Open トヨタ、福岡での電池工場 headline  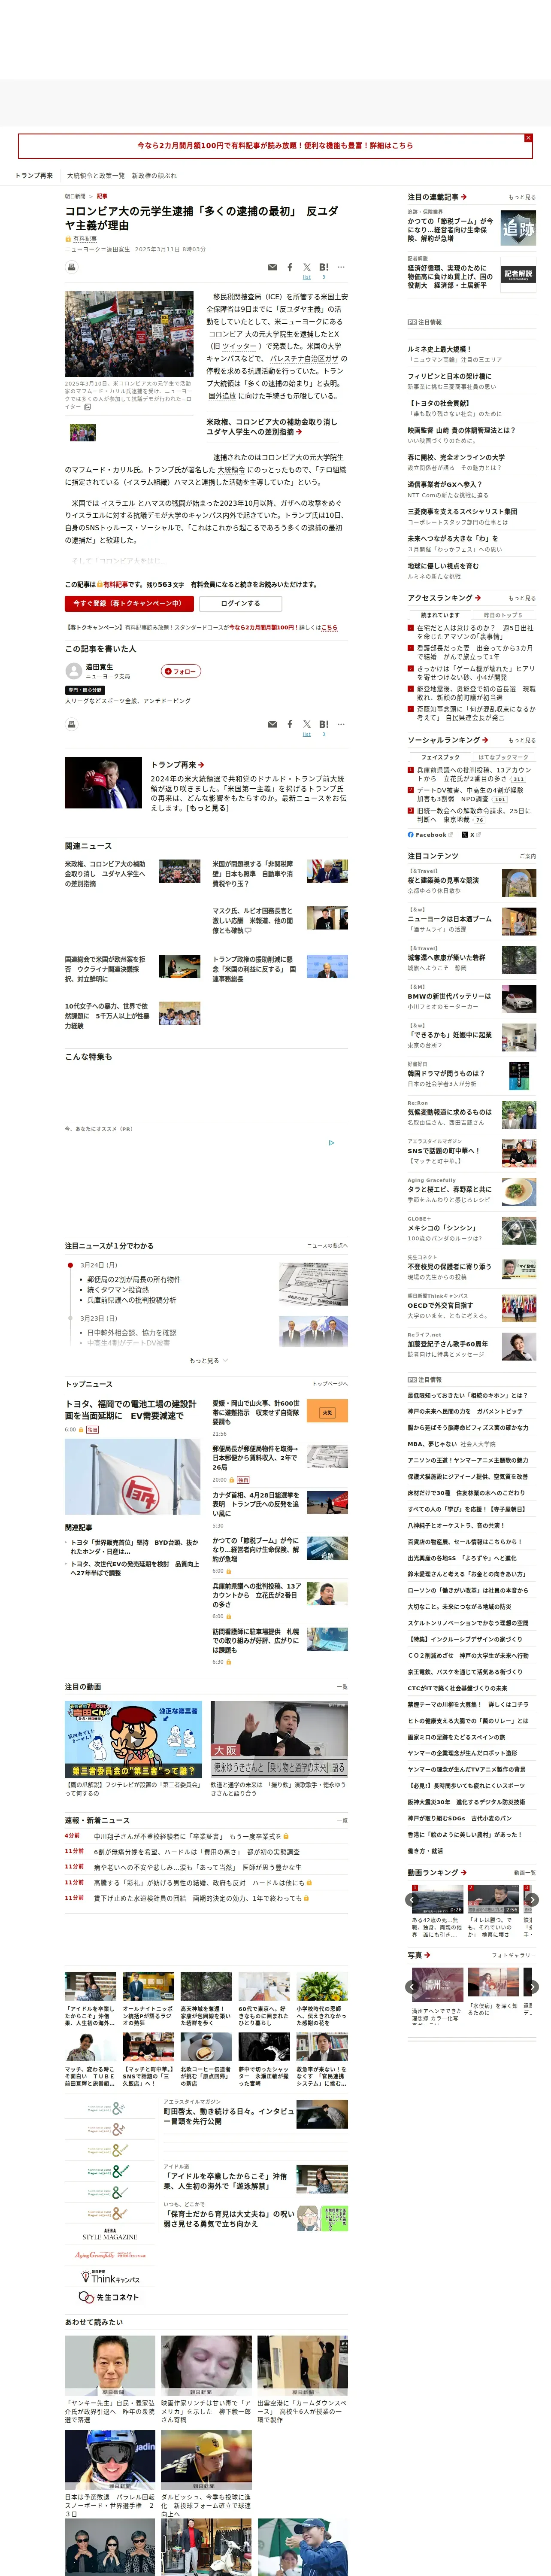click(x=131, y=1410)
